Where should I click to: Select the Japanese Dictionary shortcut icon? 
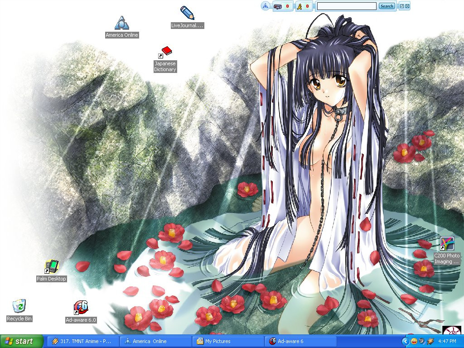(x=166, y=52)
